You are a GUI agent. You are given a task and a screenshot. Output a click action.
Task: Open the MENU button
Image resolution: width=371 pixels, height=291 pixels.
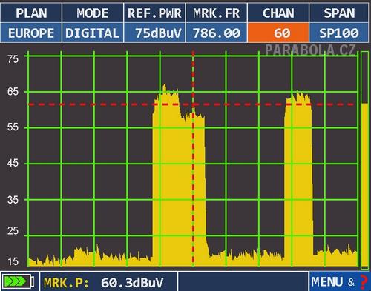(327, 281)
